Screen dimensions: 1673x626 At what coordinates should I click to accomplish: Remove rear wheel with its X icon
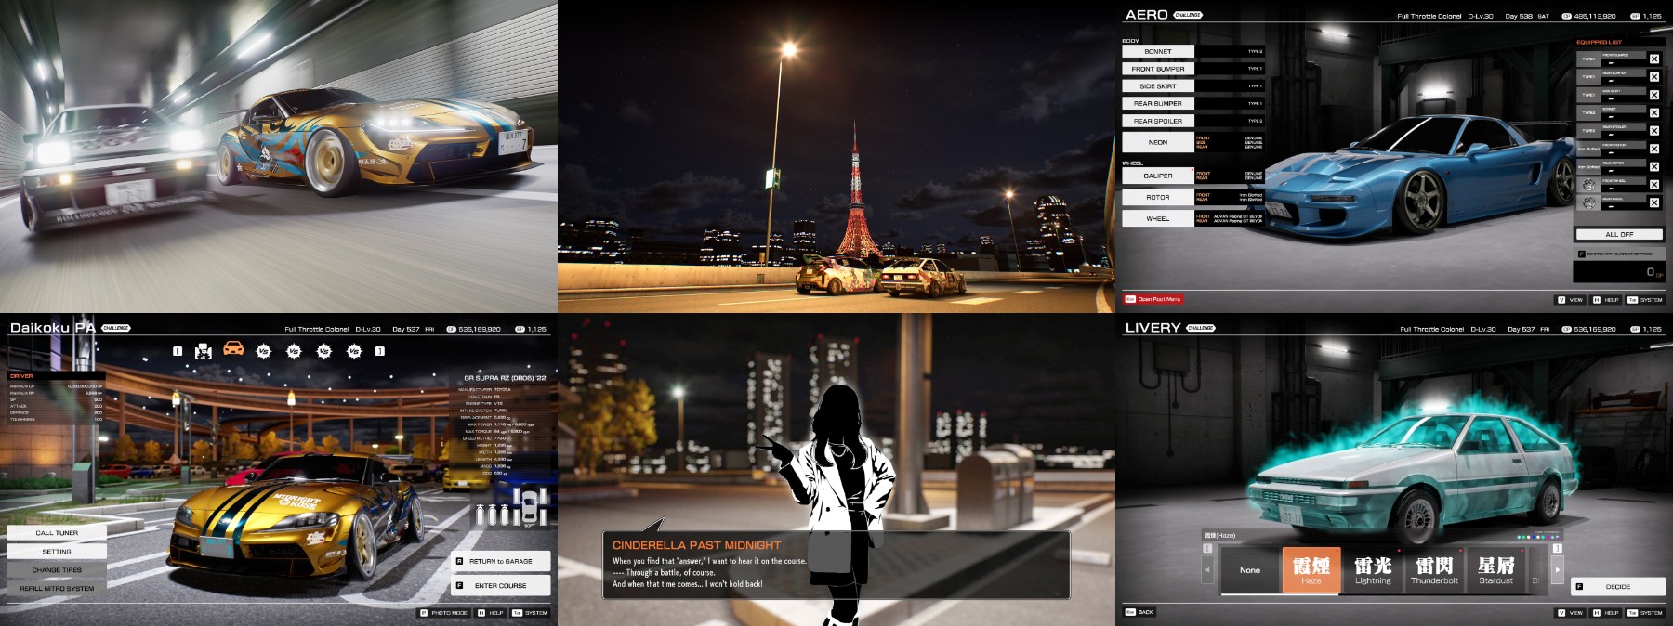tap(1654, 202)
